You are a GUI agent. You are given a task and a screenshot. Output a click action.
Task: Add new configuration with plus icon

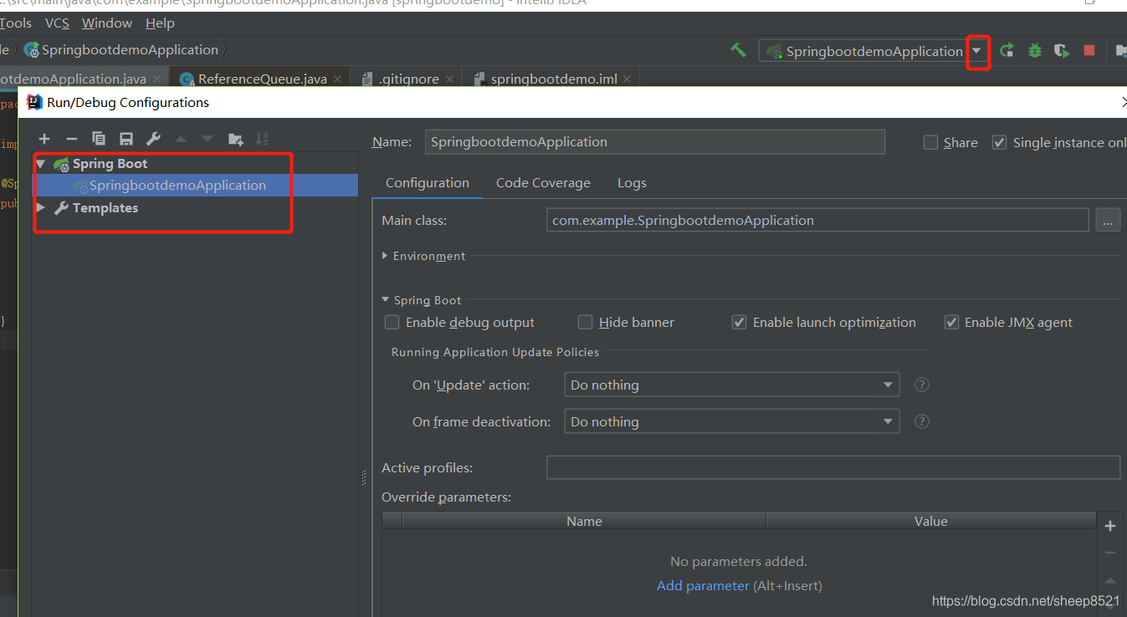pyautogui.click(x=44, y=139)
